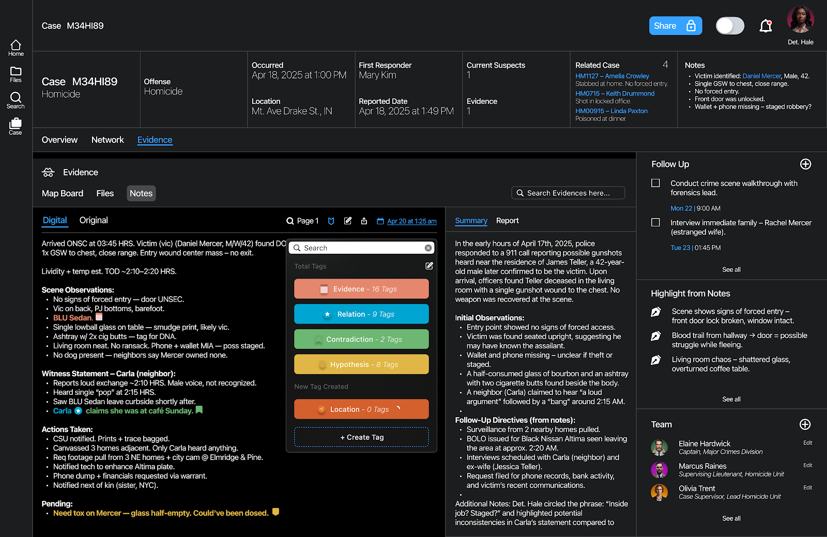This screenshot has width=827, height=537.
Task: Click the export share icon in note toolbar
Action: click(x=364, y=221)
